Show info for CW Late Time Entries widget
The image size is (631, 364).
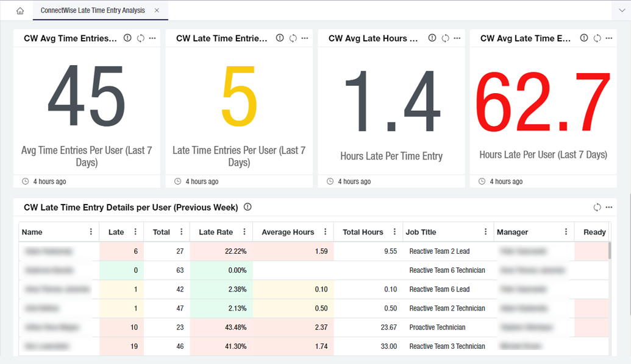[x=280, y=38]
